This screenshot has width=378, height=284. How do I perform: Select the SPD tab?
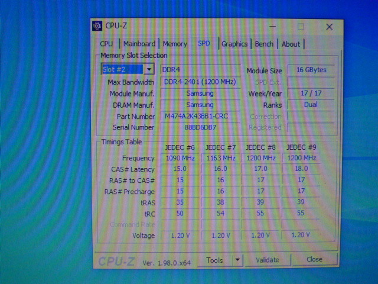point(204,43)
